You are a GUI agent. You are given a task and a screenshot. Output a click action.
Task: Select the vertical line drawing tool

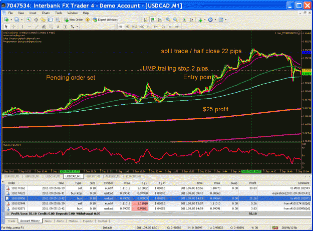tap(22, 27)
